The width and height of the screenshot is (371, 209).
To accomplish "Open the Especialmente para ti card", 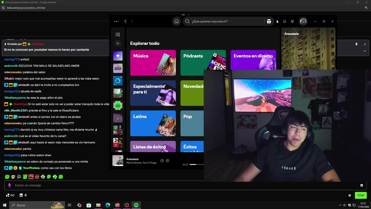I will pyautogui.click(x=153, y=93).
